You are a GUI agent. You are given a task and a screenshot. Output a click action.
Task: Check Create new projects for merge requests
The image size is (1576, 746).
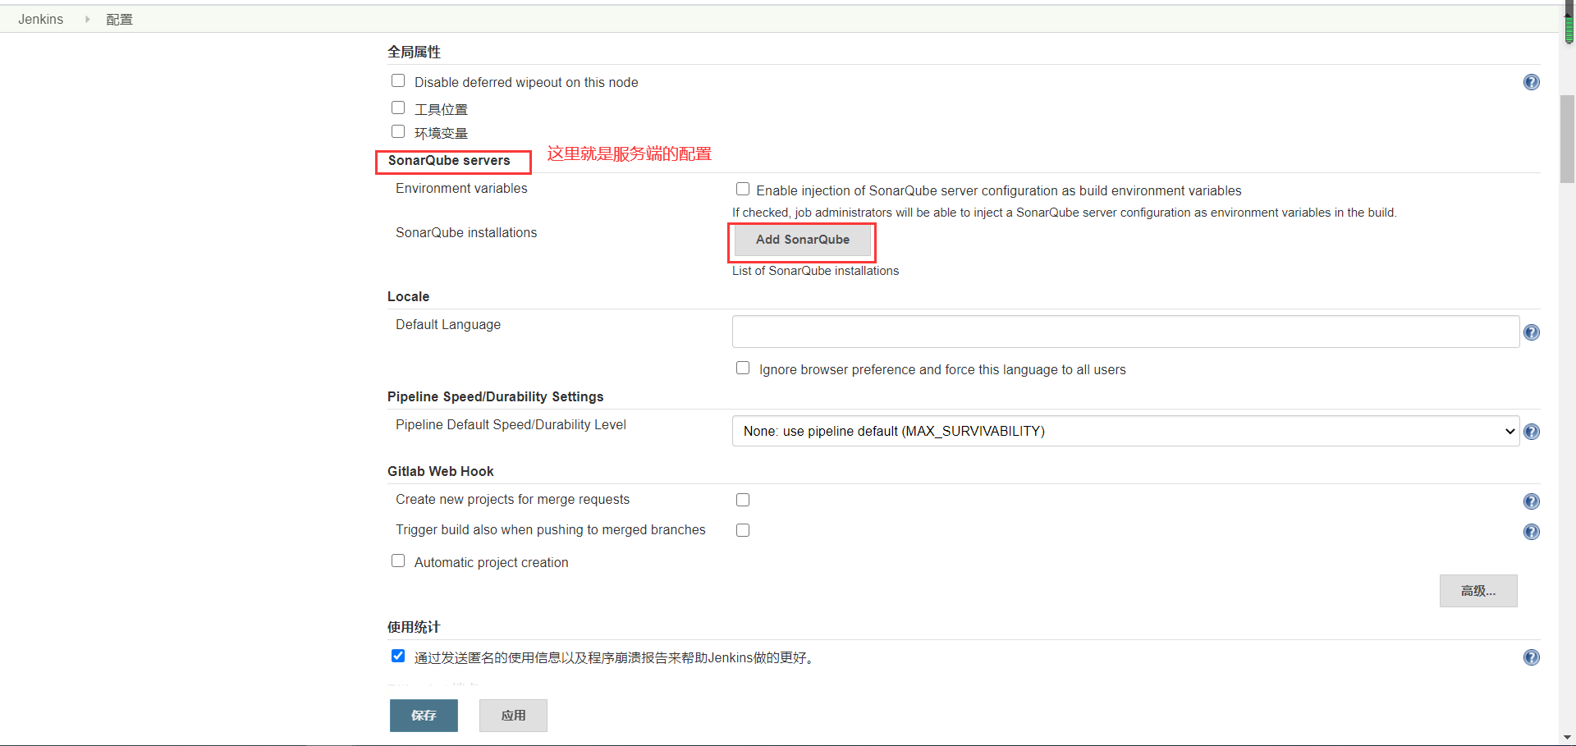[x=743, y=500]
